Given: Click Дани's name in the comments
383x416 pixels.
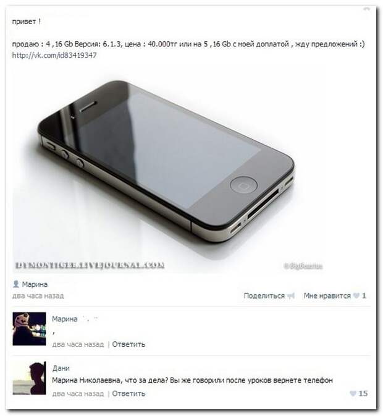Looking at the screenshot, I should pos(61,368).
